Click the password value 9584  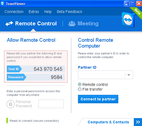(56, 77)
